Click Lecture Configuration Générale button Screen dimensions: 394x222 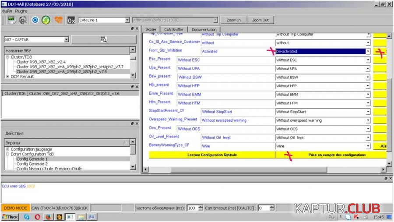pos(212,155)
